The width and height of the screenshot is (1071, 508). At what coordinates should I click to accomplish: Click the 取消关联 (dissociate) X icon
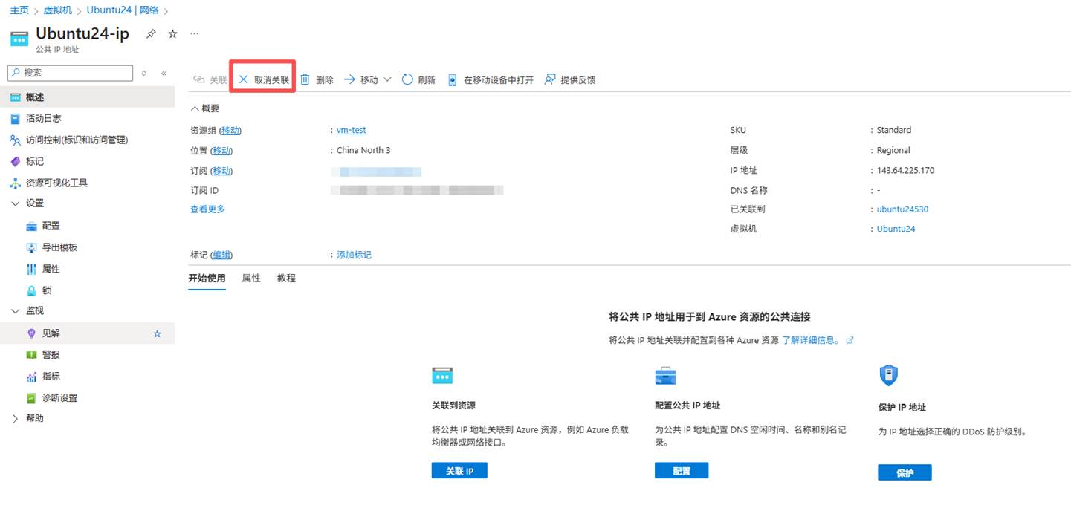click(x=243, y=79)
